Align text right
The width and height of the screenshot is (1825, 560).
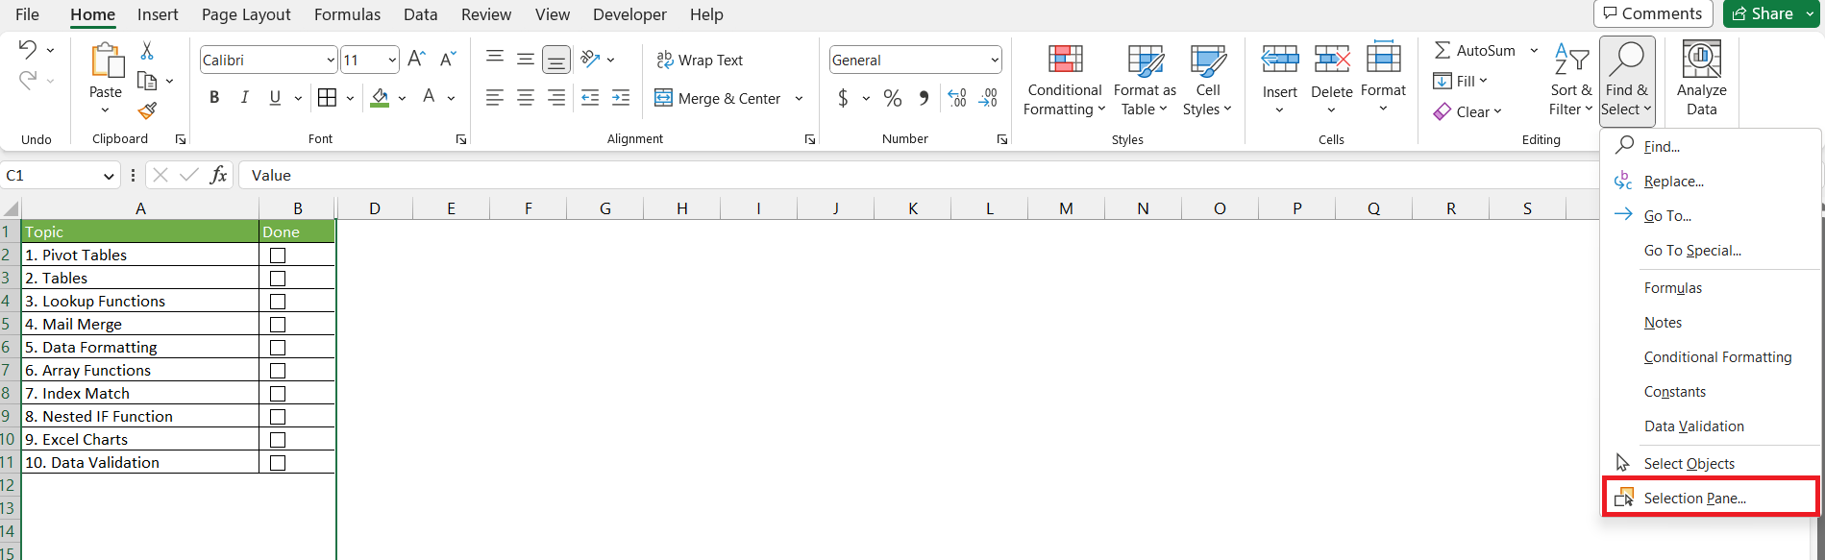click(x=556, y=97)
